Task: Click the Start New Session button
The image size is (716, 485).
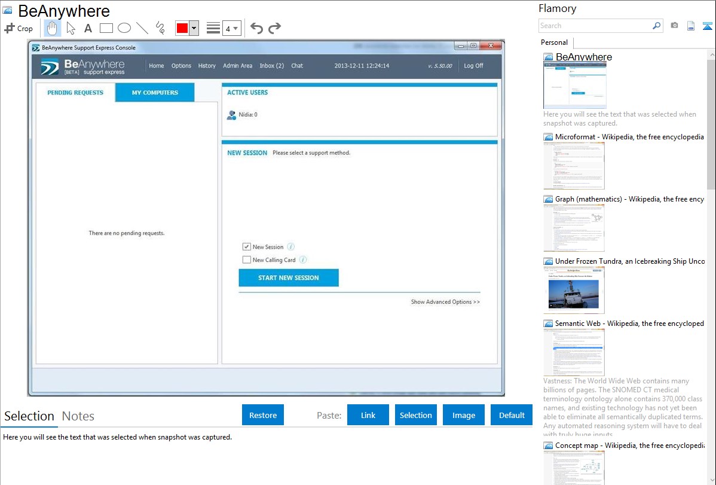Action: [289, 277]
